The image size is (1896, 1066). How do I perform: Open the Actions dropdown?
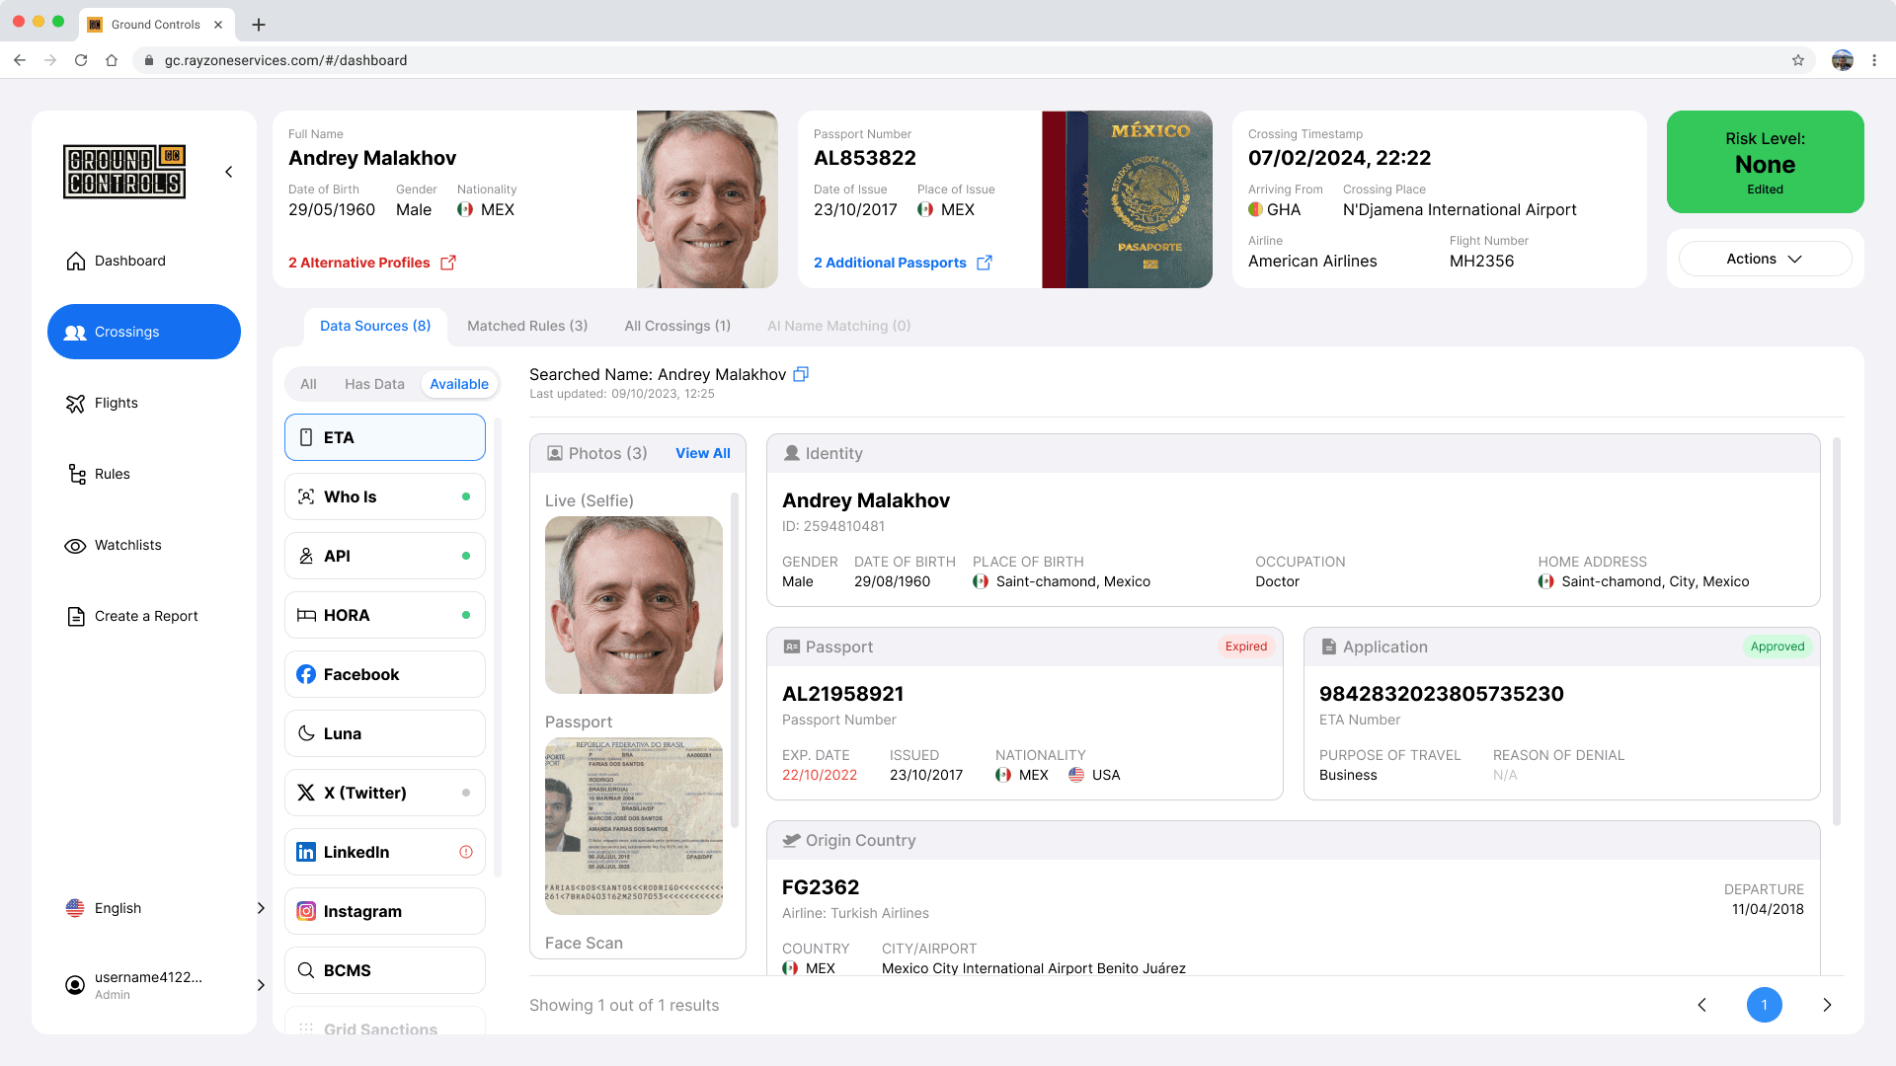1765,259
